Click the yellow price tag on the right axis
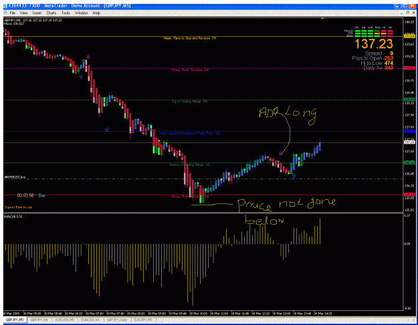Image resolution: width=418 pixels, height=325 pixels. [x=409, y=36]
